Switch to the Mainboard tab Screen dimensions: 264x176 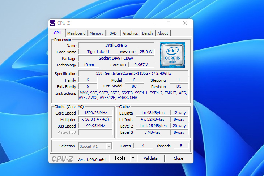(76, 33)
